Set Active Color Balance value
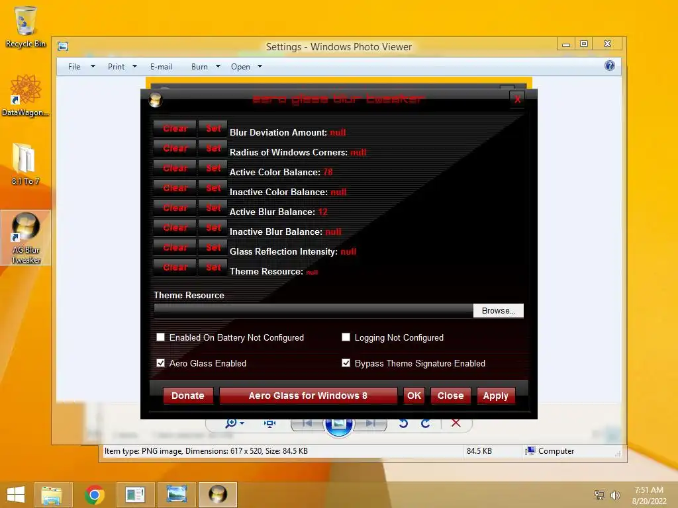This screenshot has width=678, height=508. point(213,168)
